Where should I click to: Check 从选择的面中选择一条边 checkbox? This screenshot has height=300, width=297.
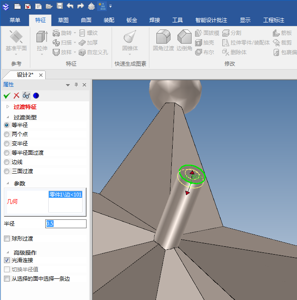coord(7,278)
